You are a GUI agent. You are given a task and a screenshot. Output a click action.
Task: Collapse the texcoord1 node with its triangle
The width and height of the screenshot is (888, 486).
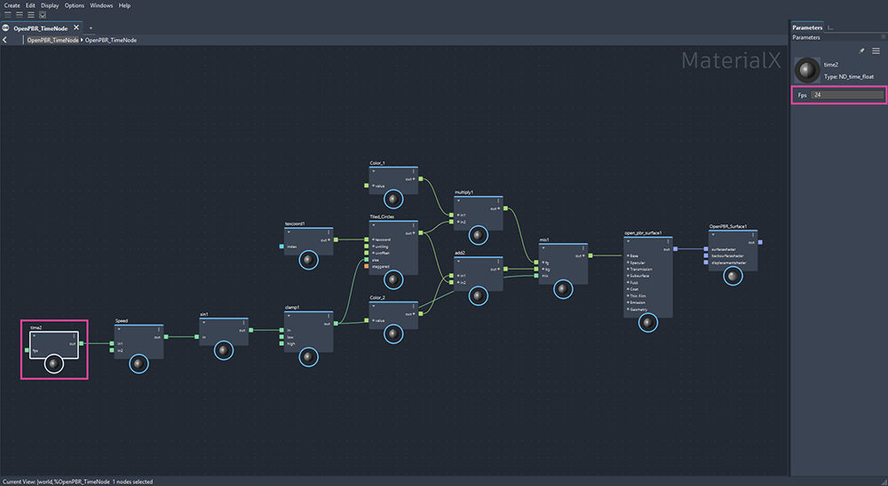point(289,232)
